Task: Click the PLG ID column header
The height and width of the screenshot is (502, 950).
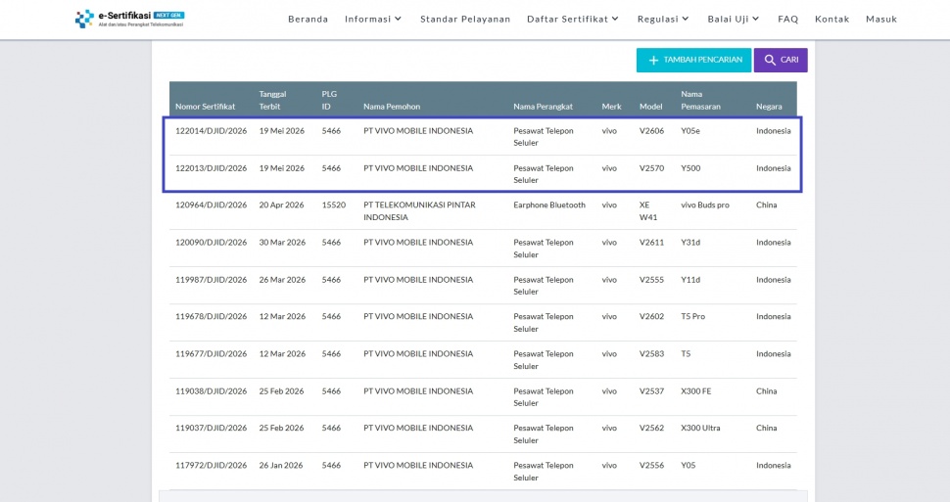Action: point(329,100)
